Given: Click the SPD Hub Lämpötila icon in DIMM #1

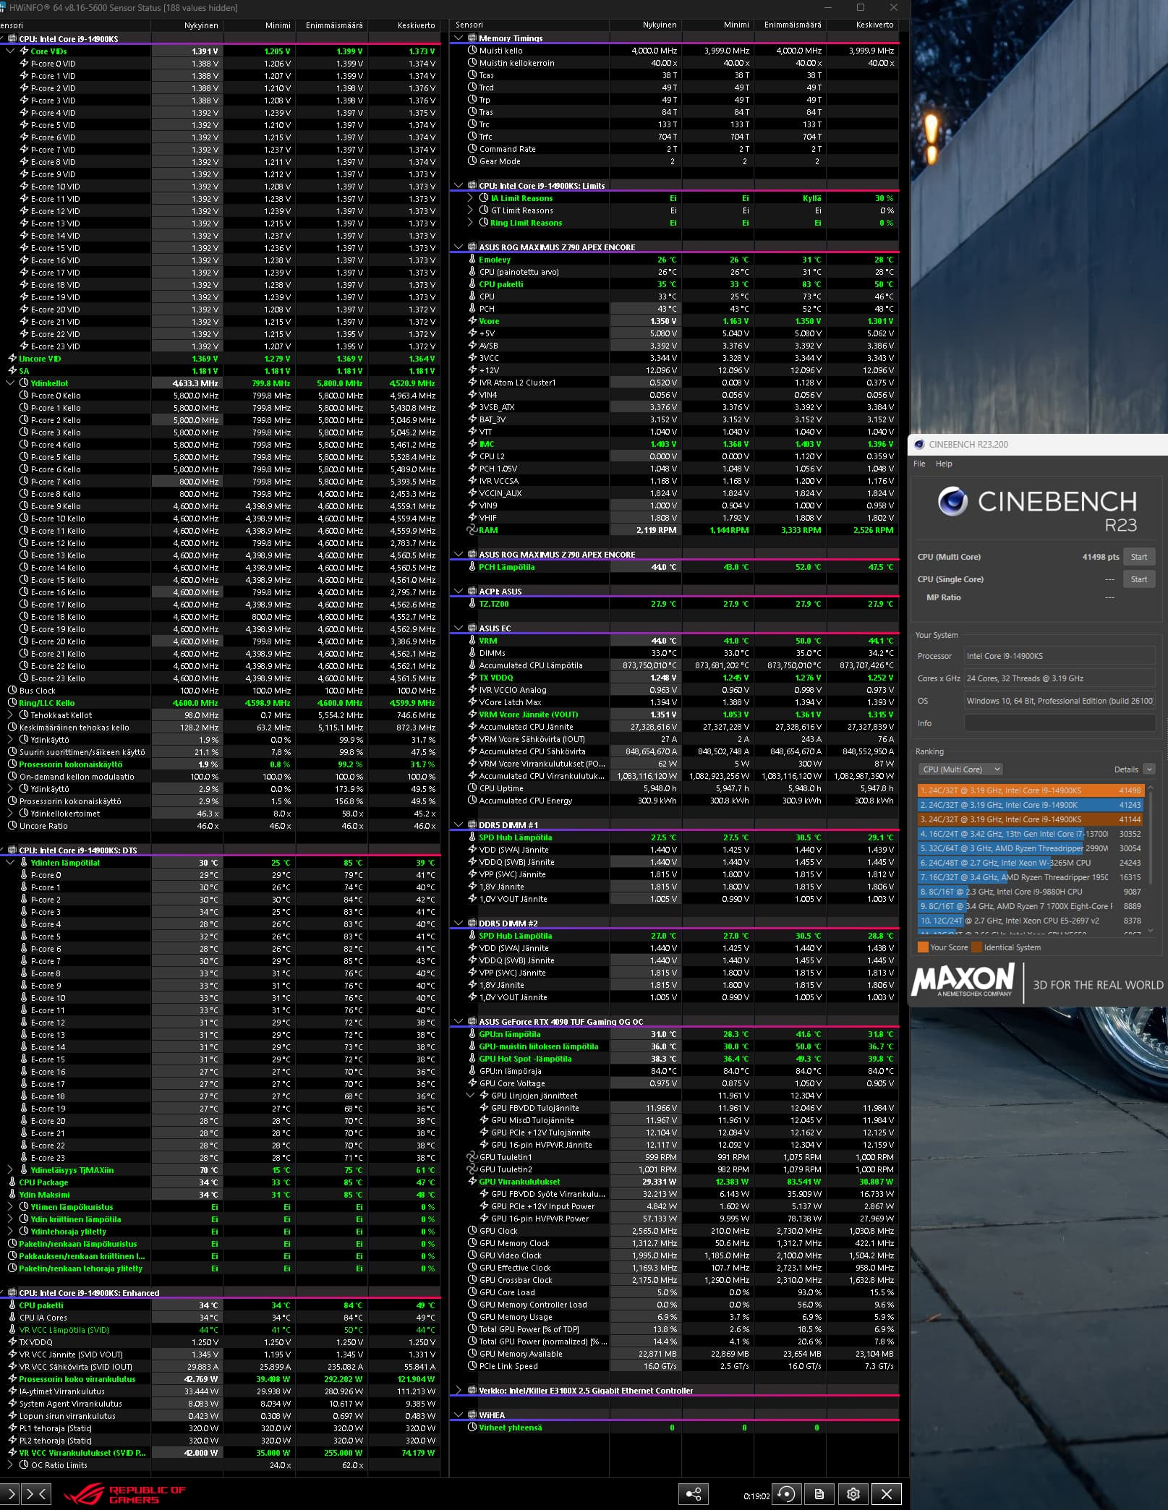Looking at the screenshot, I should pyautogui.click(x=472, y=837).
